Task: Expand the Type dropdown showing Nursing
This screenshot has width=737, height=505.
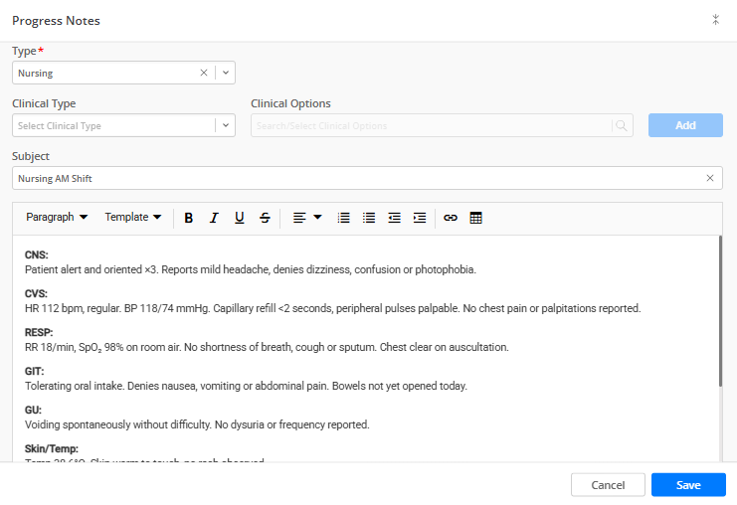Action: [226, 73]
